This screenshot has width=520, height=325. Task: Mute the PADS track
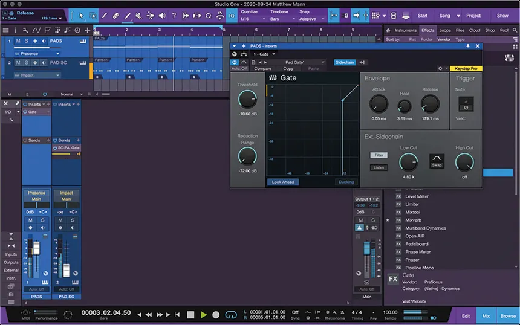[x=18, y=41]
